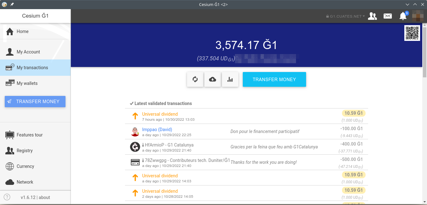Viewport: 427px width, 205px height.
Task: Click comment 'Don pour le financement participatif'
Action: (x=265, y=131)
